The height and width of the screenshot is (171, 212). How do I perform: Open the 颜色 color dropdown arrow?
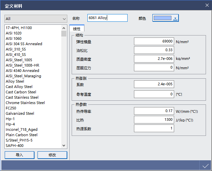click(175, 18)
